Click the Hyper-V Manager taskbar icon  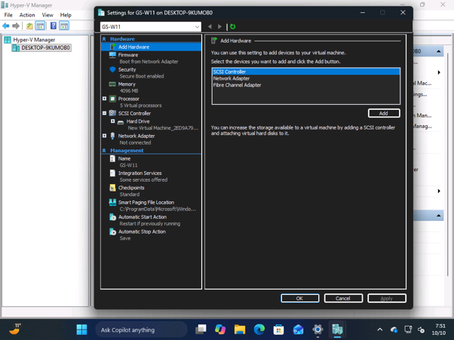coord(337,329)
